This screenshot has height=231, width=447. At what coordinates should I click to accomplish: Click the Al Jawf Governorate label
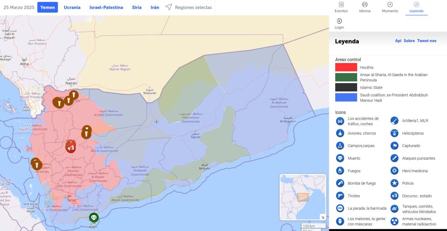(108, 113)
